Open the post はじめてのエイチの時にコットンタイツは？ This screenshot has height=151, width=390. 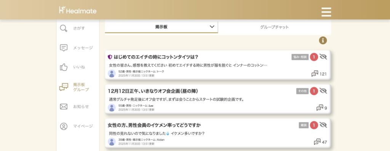(x=156, y=57)
